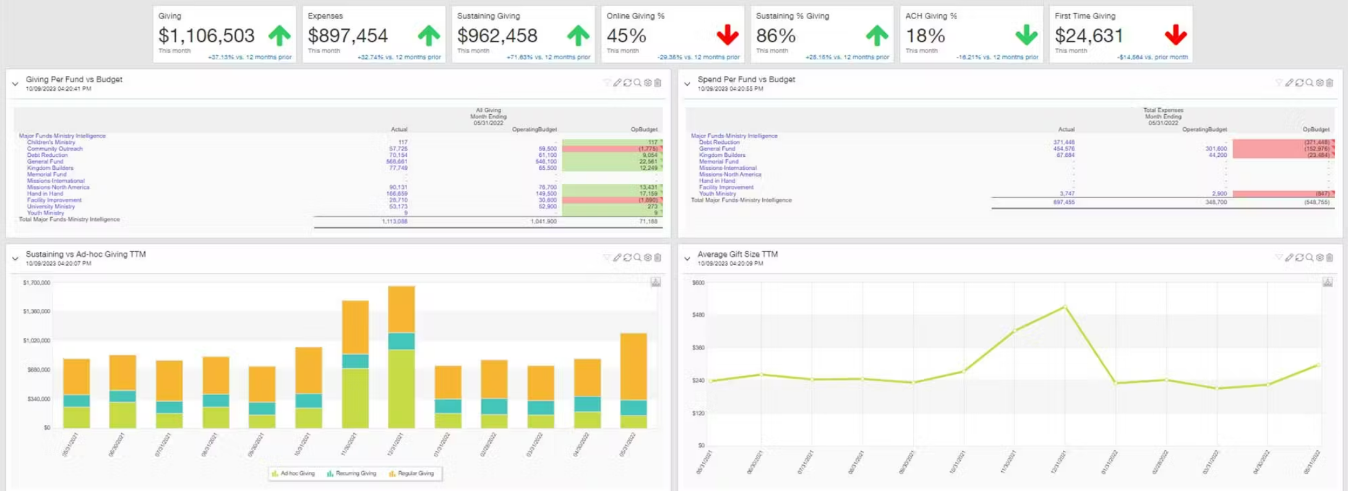Open General Fund link in Giving table
Viewport: 1348px width, 491px height.
45,162
